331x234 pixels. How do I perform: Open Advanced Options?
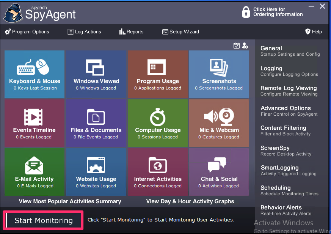click(x=289, y=111)
